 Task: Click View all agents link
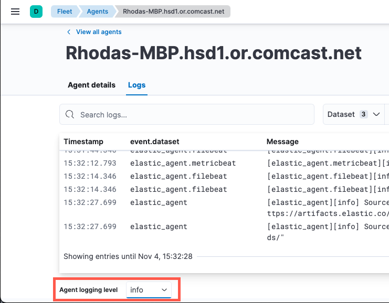pyautogui.click(x=99, y=32)
